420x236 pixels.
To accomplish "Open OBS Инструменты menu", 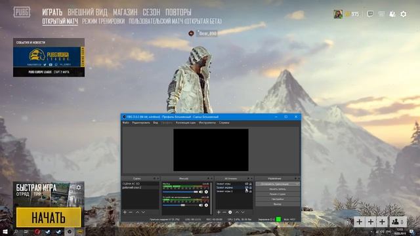I will coord(207,123).
